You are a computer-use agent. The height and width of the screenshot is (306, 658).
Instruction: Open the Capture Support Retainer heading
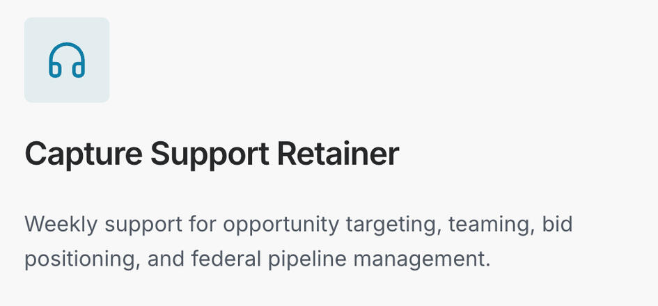(x=212, y=154)
